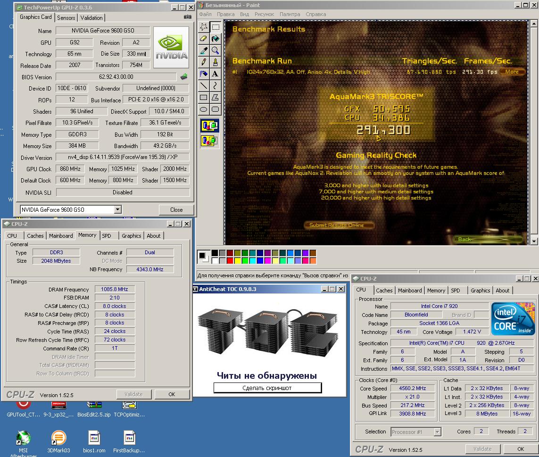Open the Правка menu in Paint
The width and height of the screenshot is (539, 457).
point(225,14)
